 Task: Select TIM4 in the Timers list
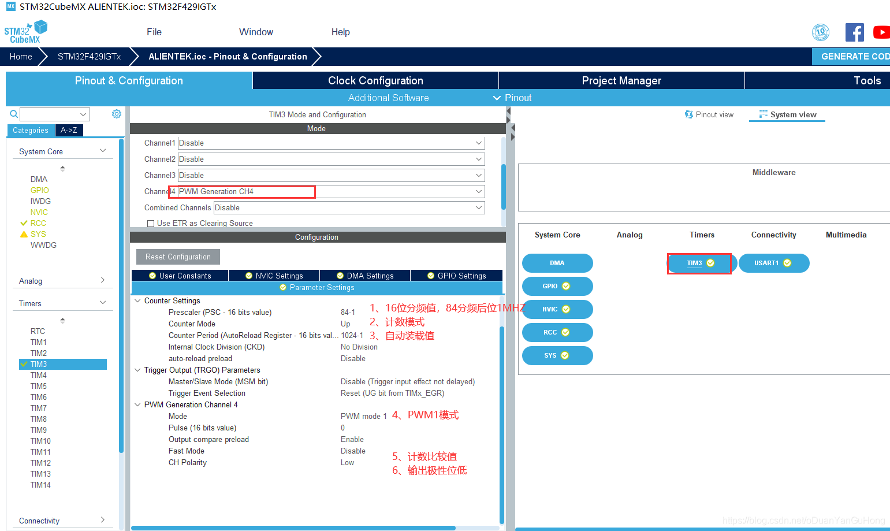tap(39, 375)
